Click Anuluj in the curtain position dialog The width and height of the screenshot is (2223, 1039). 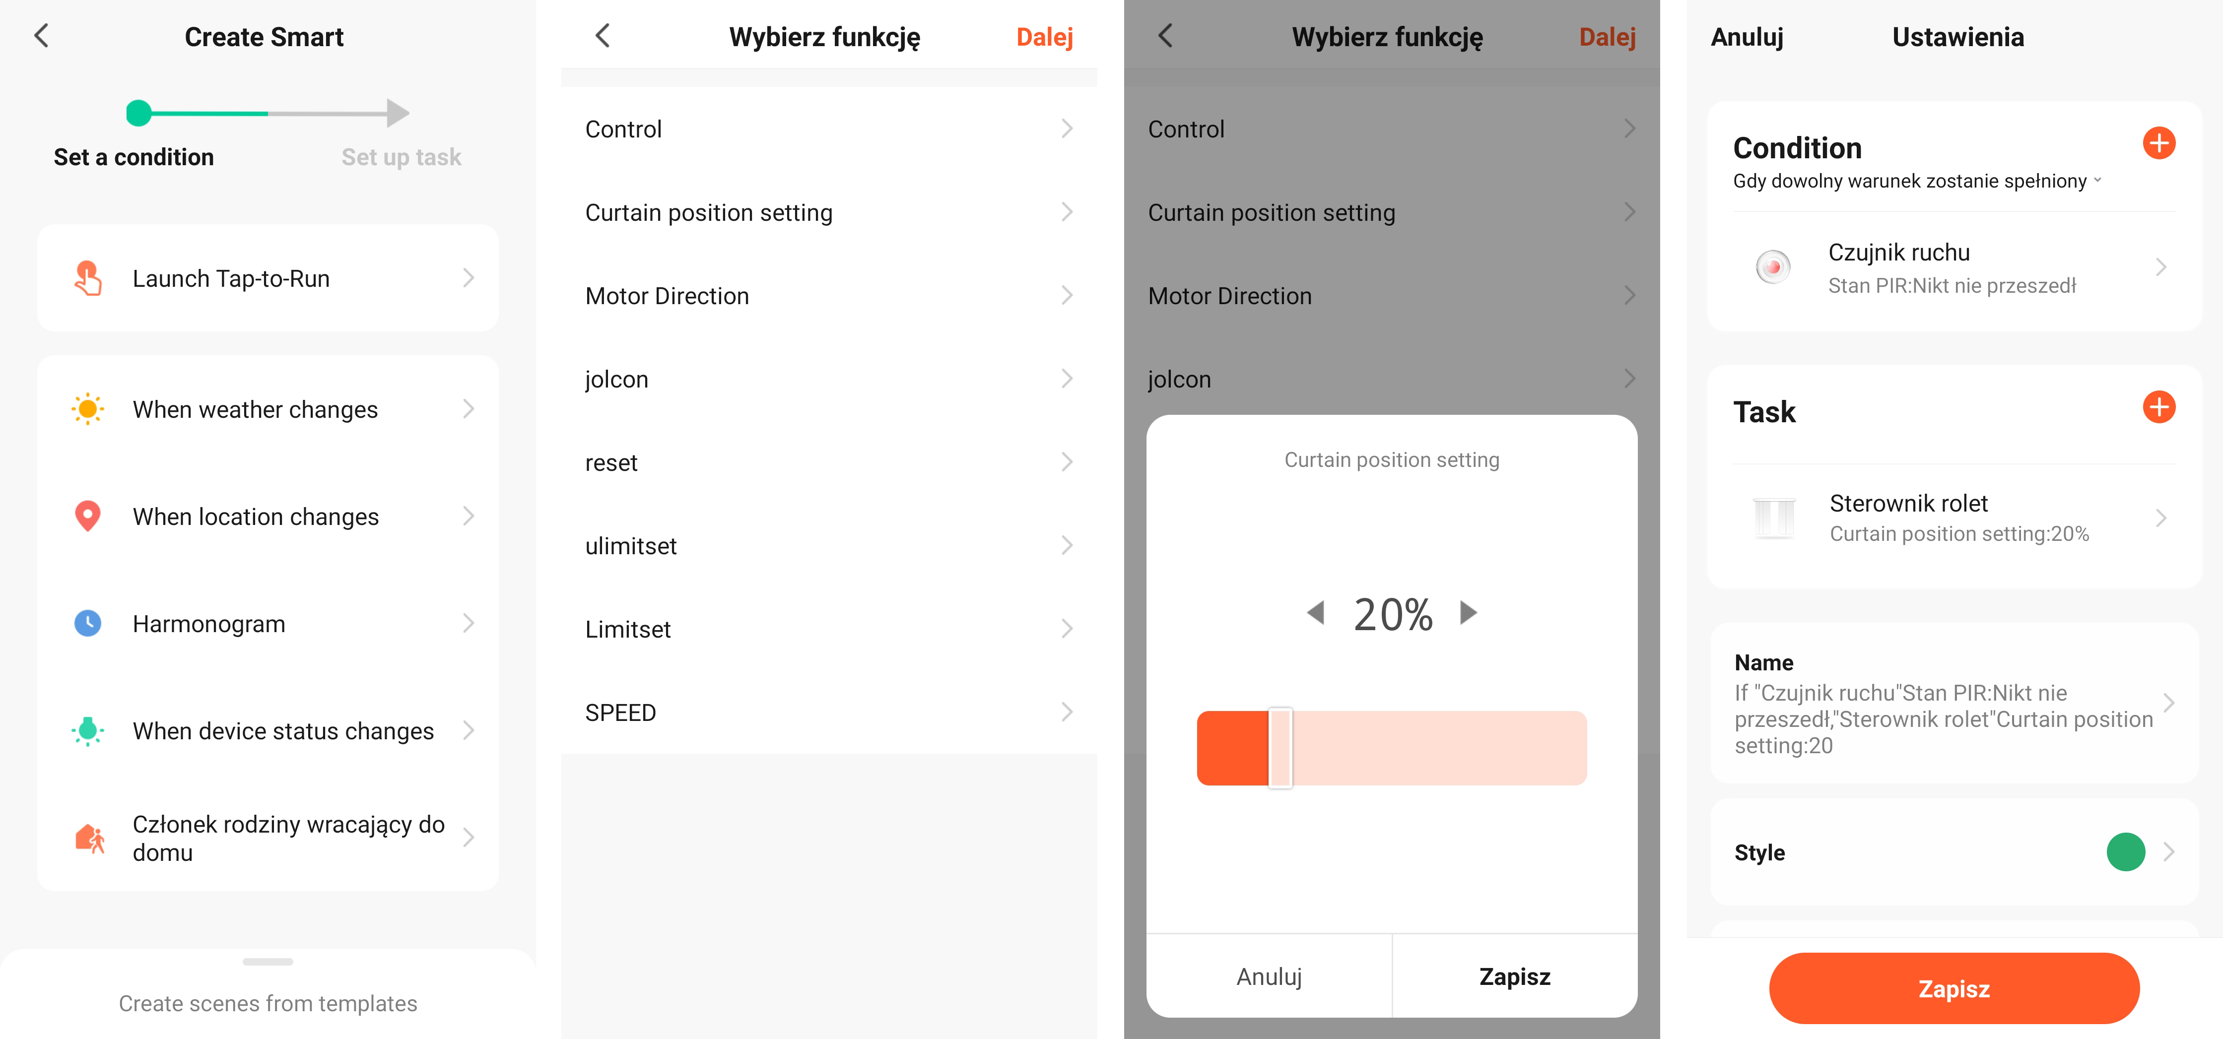pyautogui.click(x=1269, y=976)
